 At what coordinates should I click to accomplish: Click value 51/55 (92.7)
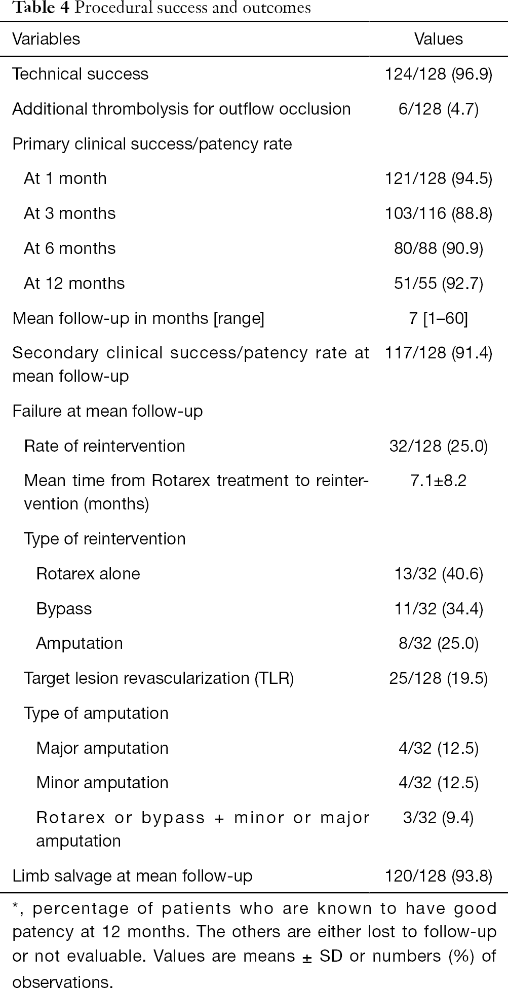click(x=439, y=283)
